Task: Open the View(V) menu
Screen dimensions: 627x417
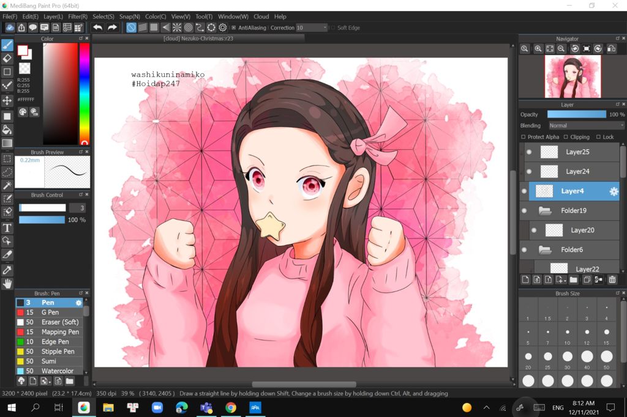Action: [181, 17]
